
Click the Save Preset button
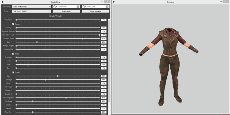66,11
